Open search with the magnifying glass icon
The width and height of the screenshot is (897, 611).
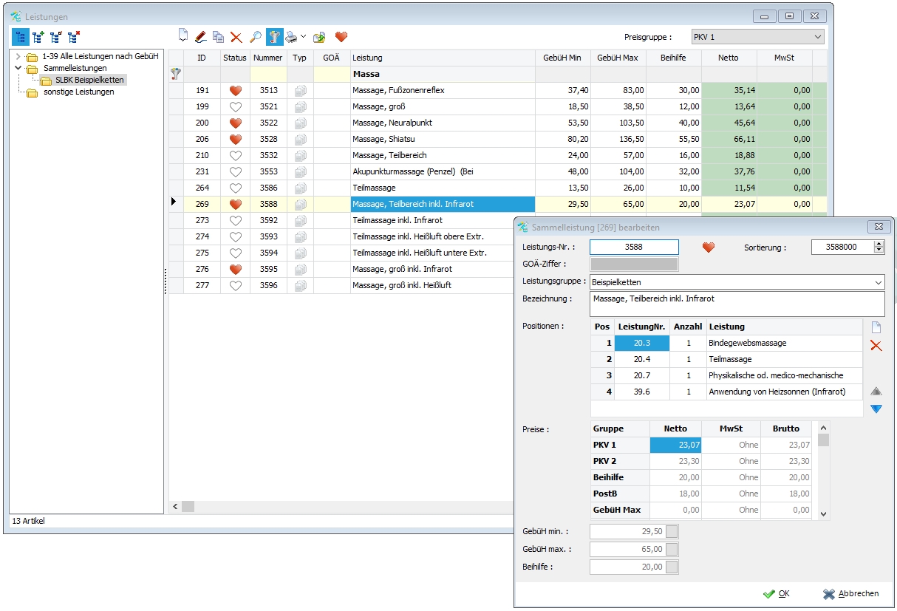(256, 36)
